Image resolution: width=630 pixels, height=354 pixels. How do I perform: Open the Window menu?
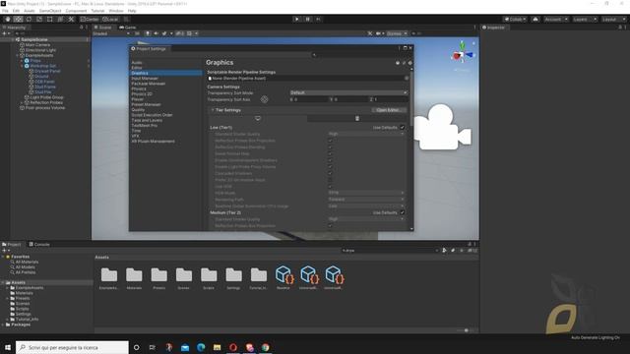(x=116, y=11)
